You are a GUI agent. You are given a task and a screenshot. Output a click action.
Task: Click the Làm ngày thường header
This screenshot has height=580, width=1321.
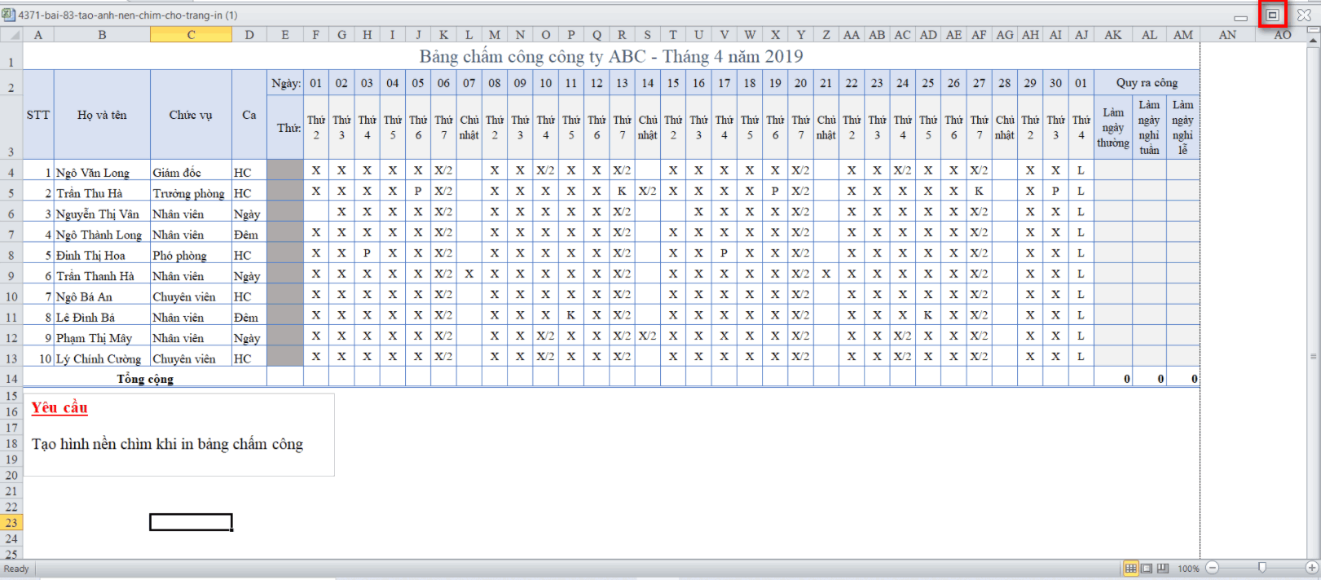[1113, 127]
